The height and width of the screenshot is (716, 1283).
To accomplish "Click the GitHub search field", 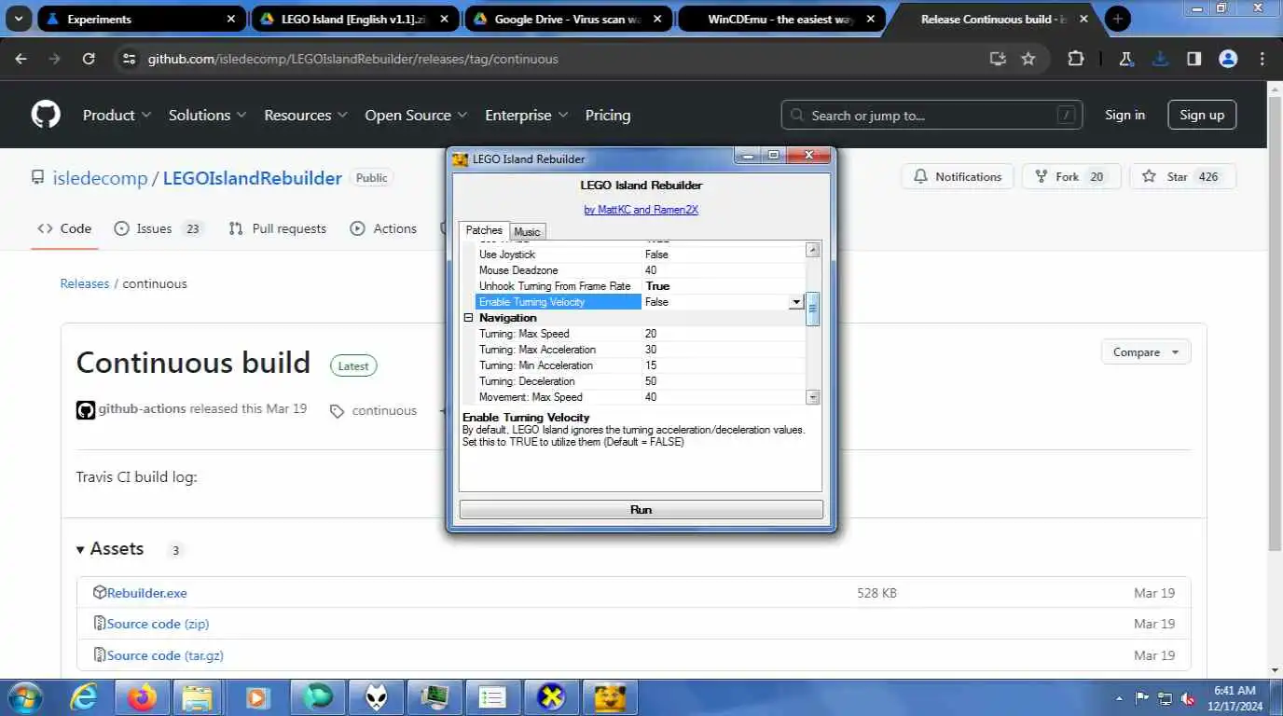I will (x=931, y=115).
